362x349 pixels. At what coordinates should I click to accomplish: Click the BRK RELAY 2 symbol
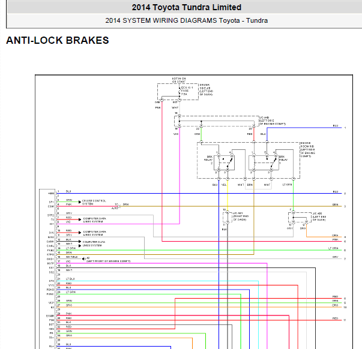pyautogui.click(x=224, y=163)
